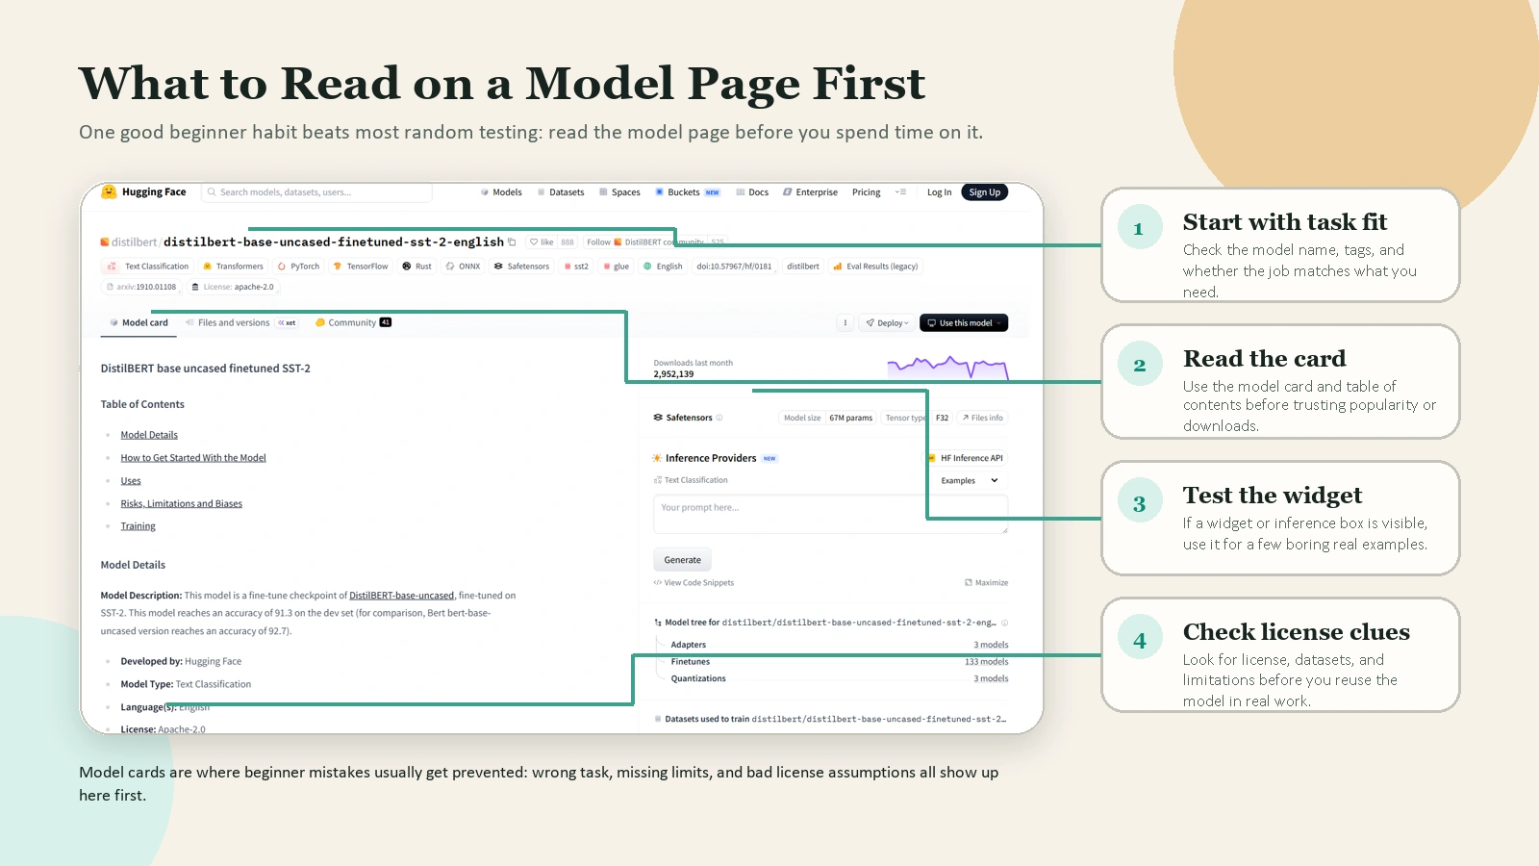
Task: Open the Docs nav item
Action: 752,192
